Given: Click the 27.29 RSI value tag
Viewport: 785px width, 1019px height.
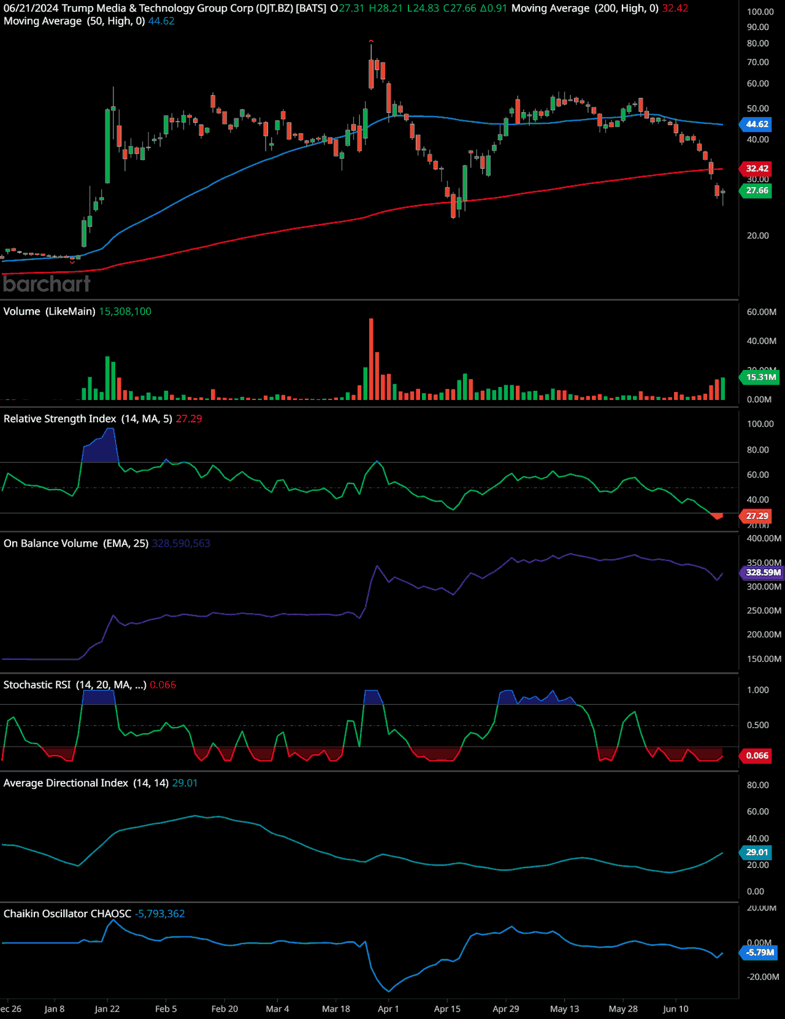Looking at the screenshot, I should [757, 515].
